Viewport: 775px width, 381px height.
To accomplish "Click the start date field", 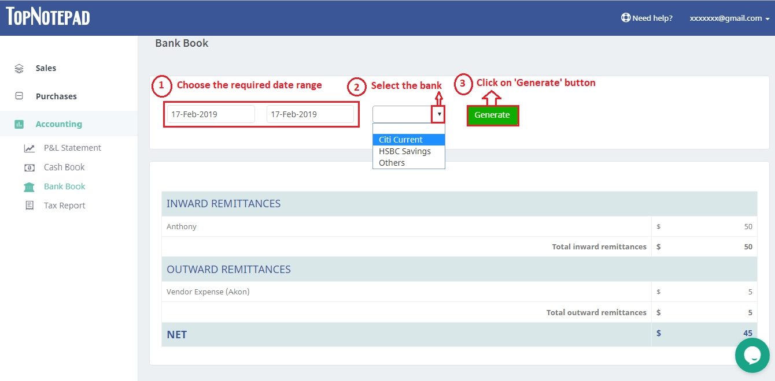I will (211, 114).
